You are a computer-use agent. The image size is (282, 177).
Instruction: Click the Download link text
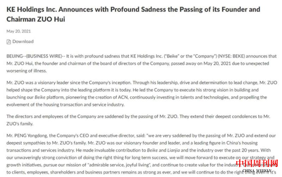click(x=23, y=42)
